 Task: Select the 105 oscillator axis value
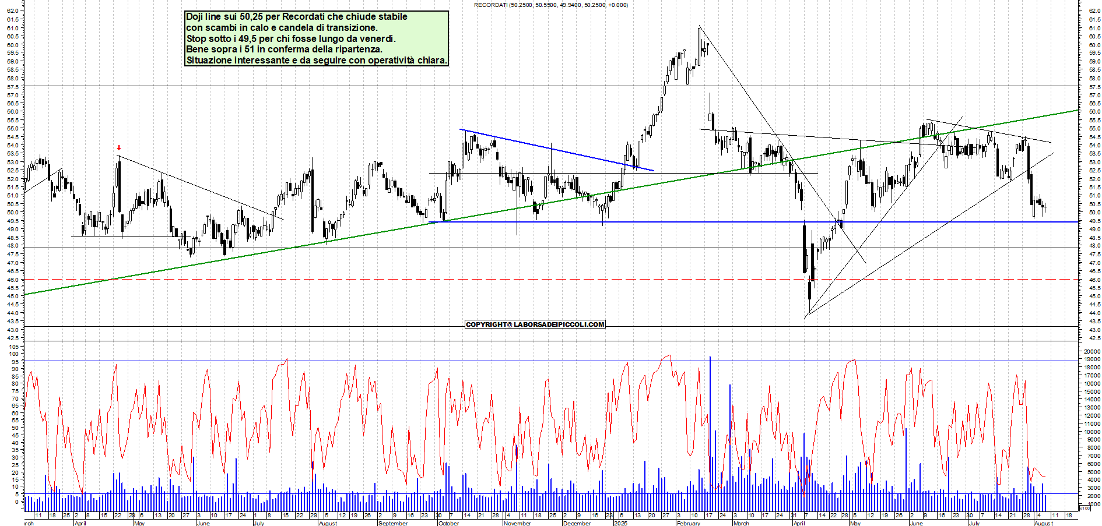(13, 347)
